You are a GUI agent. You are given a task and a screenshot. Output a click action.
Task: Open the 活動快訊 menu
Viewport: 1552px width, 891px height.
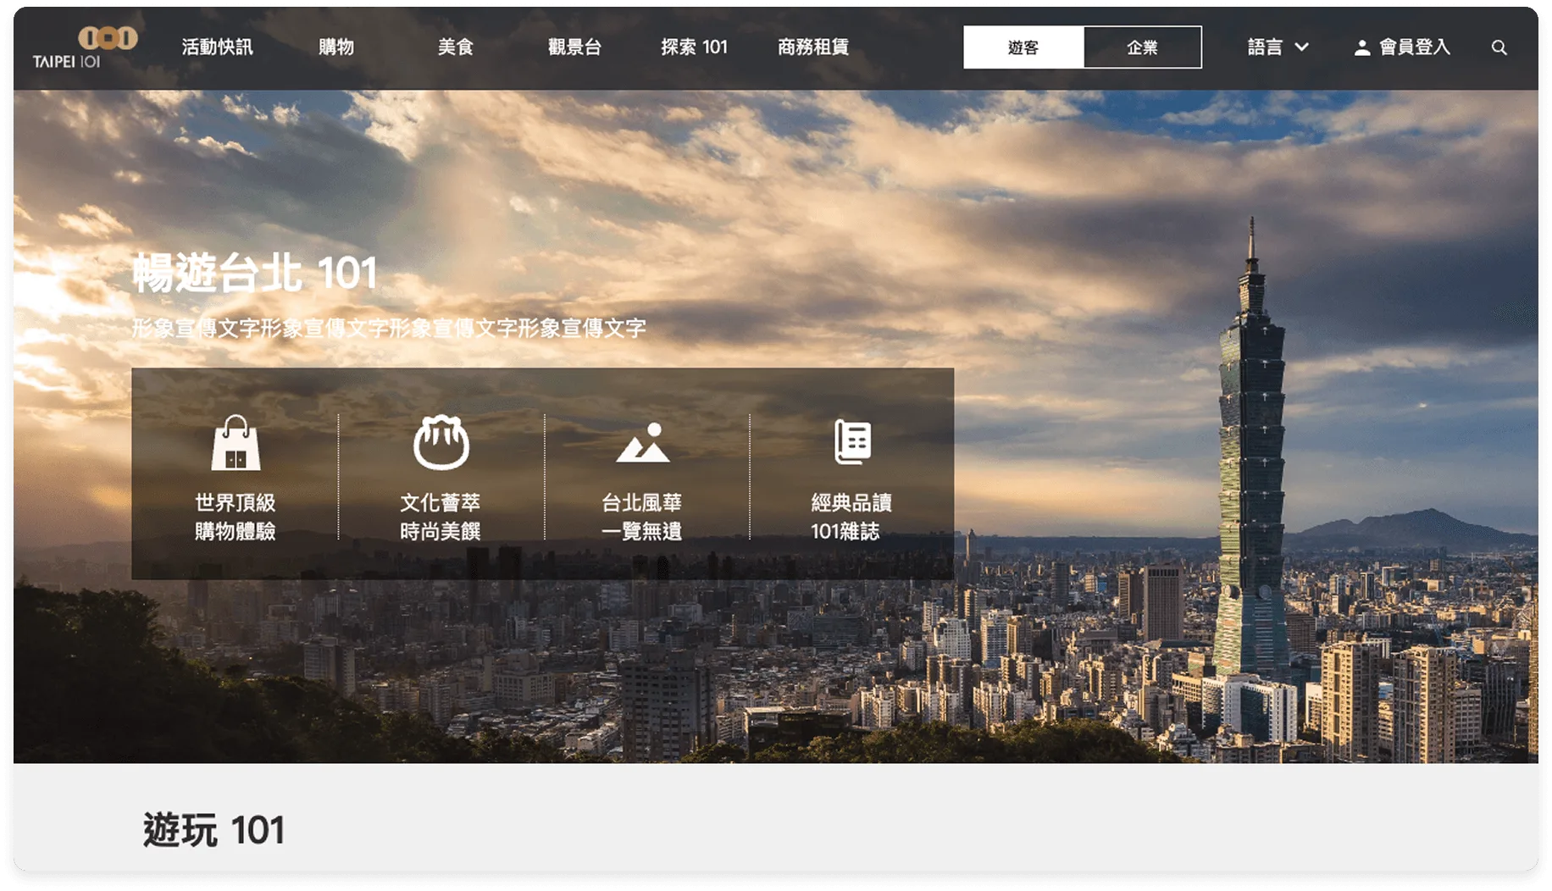(217, 47)
